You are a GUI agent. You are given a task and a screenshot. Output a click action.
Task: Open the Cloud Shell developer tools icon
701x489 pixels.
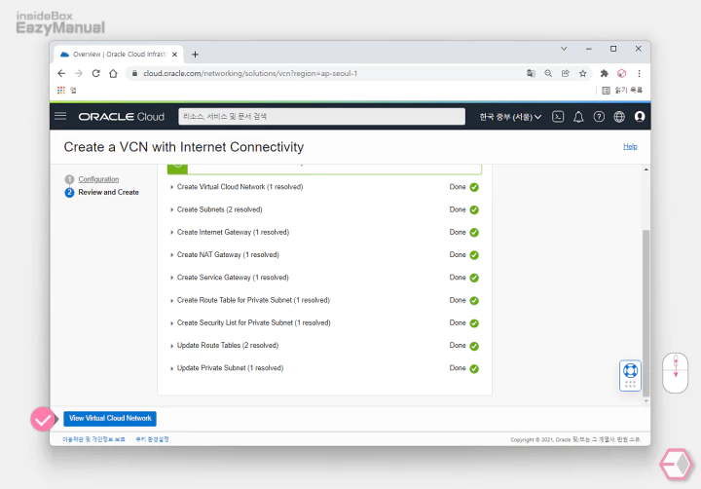pos(558,117)
